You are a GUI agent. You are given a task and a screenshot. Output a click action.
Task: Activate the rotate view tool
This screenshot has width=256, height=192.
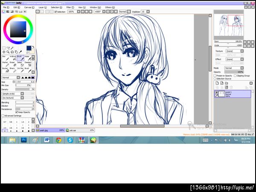tap(12, 52)
